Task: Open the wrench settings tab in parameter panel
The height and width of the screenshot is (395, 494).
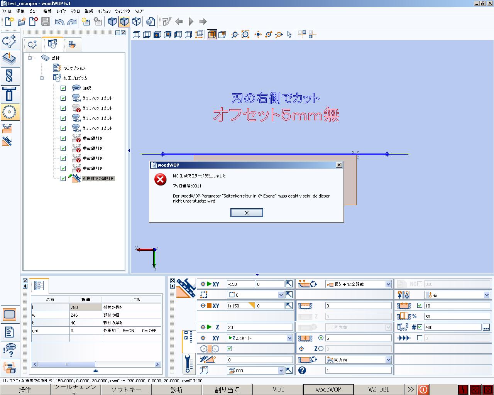Action: (189, 363)
